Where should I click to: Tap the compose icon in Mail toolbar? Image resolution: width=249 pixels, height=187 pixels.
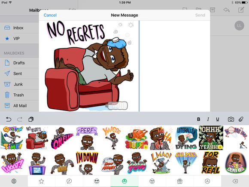pos(241,10)
